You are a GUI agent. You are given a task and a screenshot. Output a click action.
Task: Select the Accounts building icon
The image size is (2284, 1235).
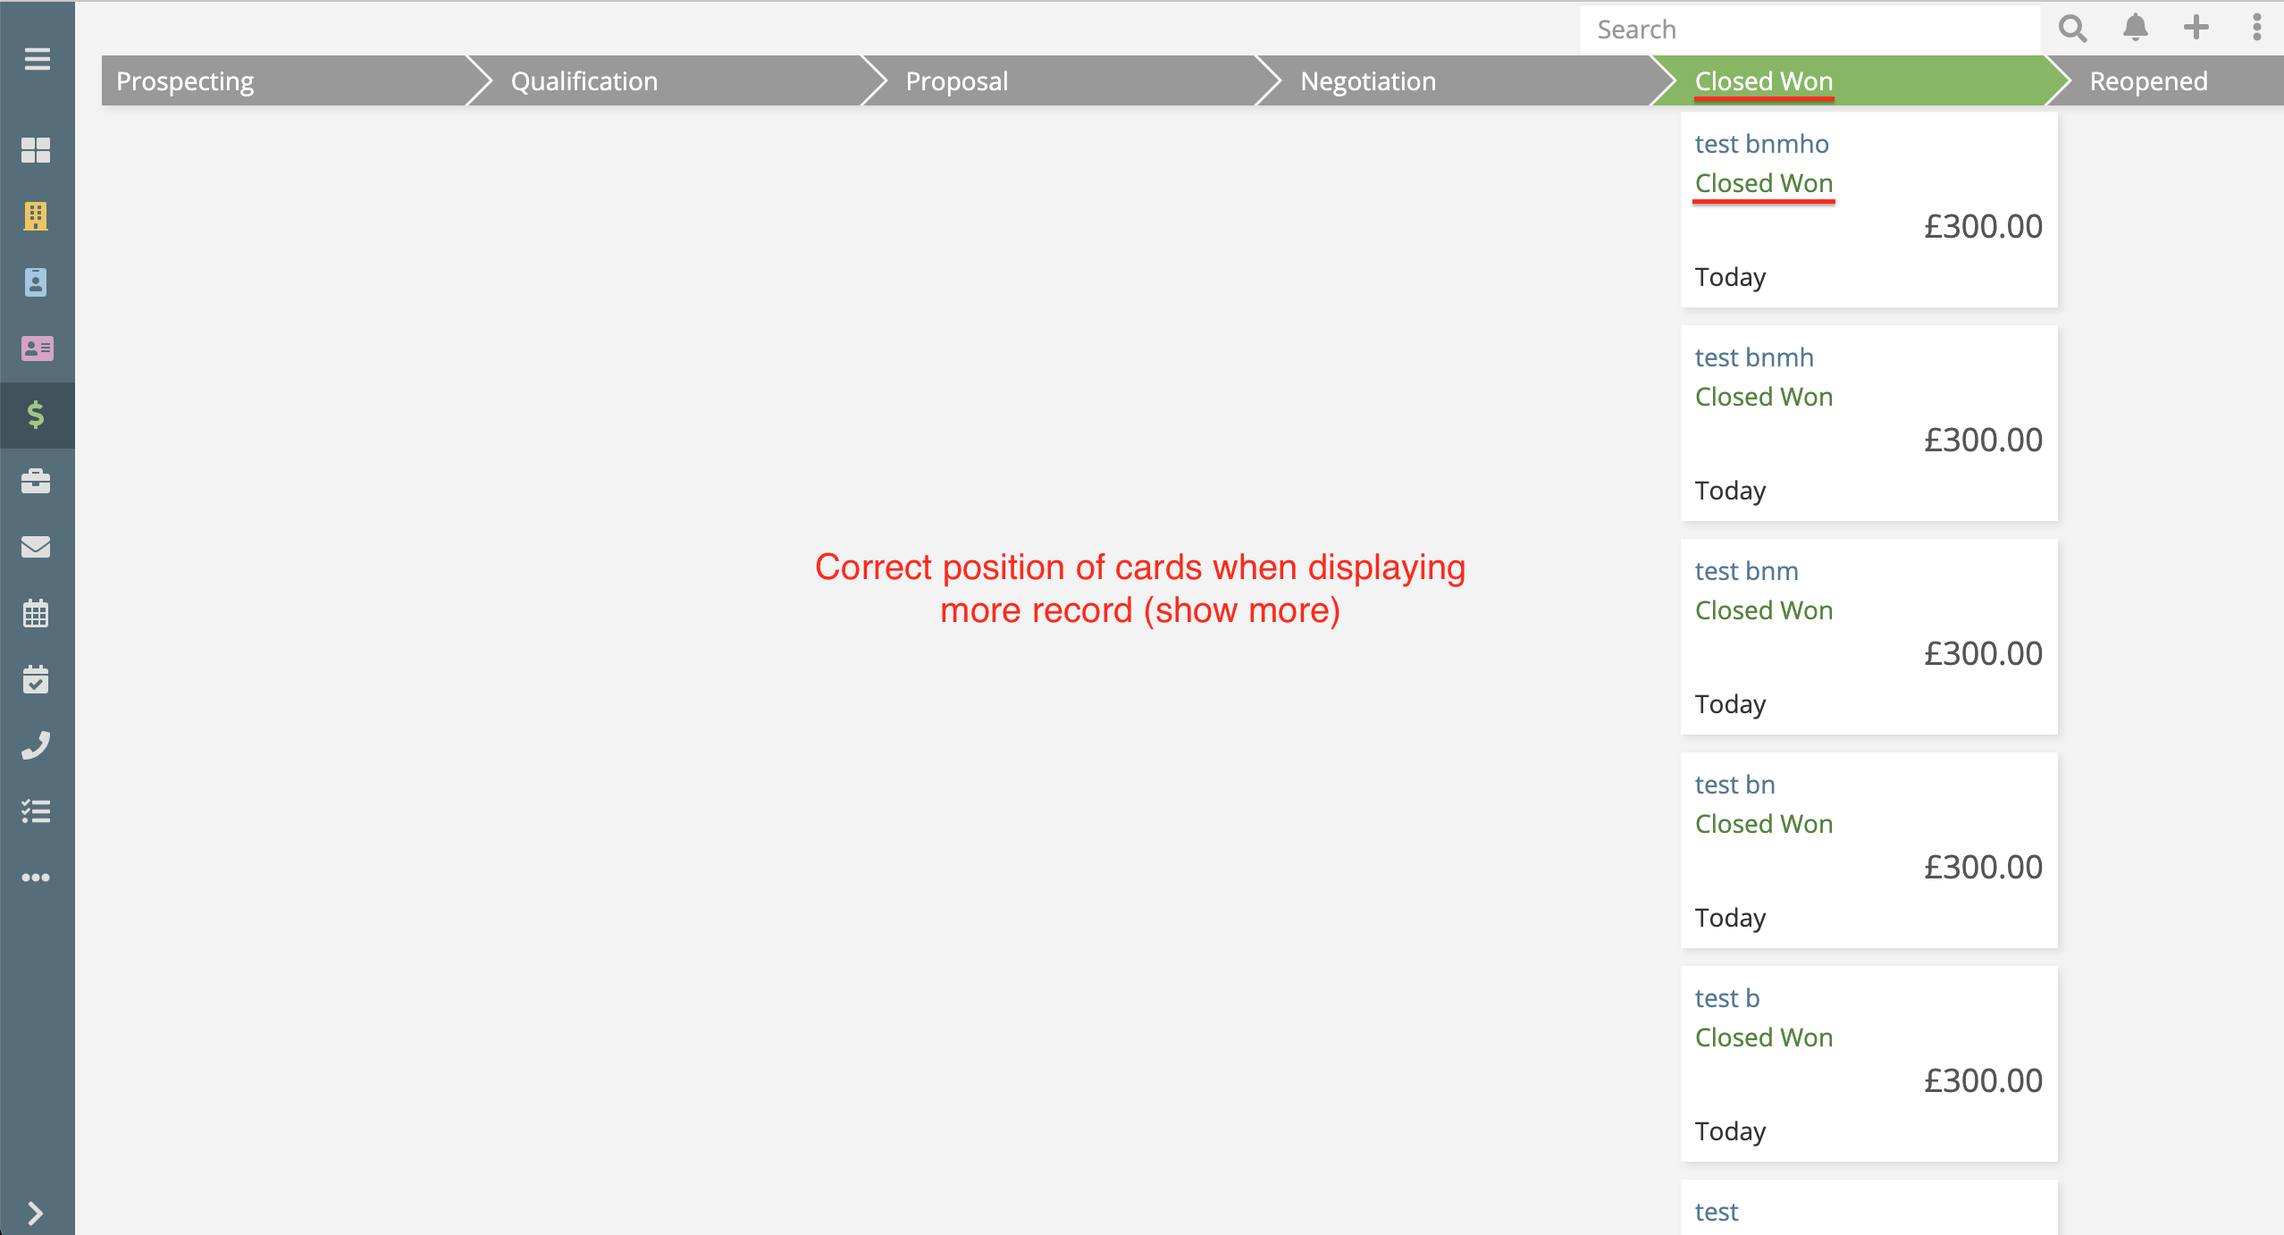(37, 216)
